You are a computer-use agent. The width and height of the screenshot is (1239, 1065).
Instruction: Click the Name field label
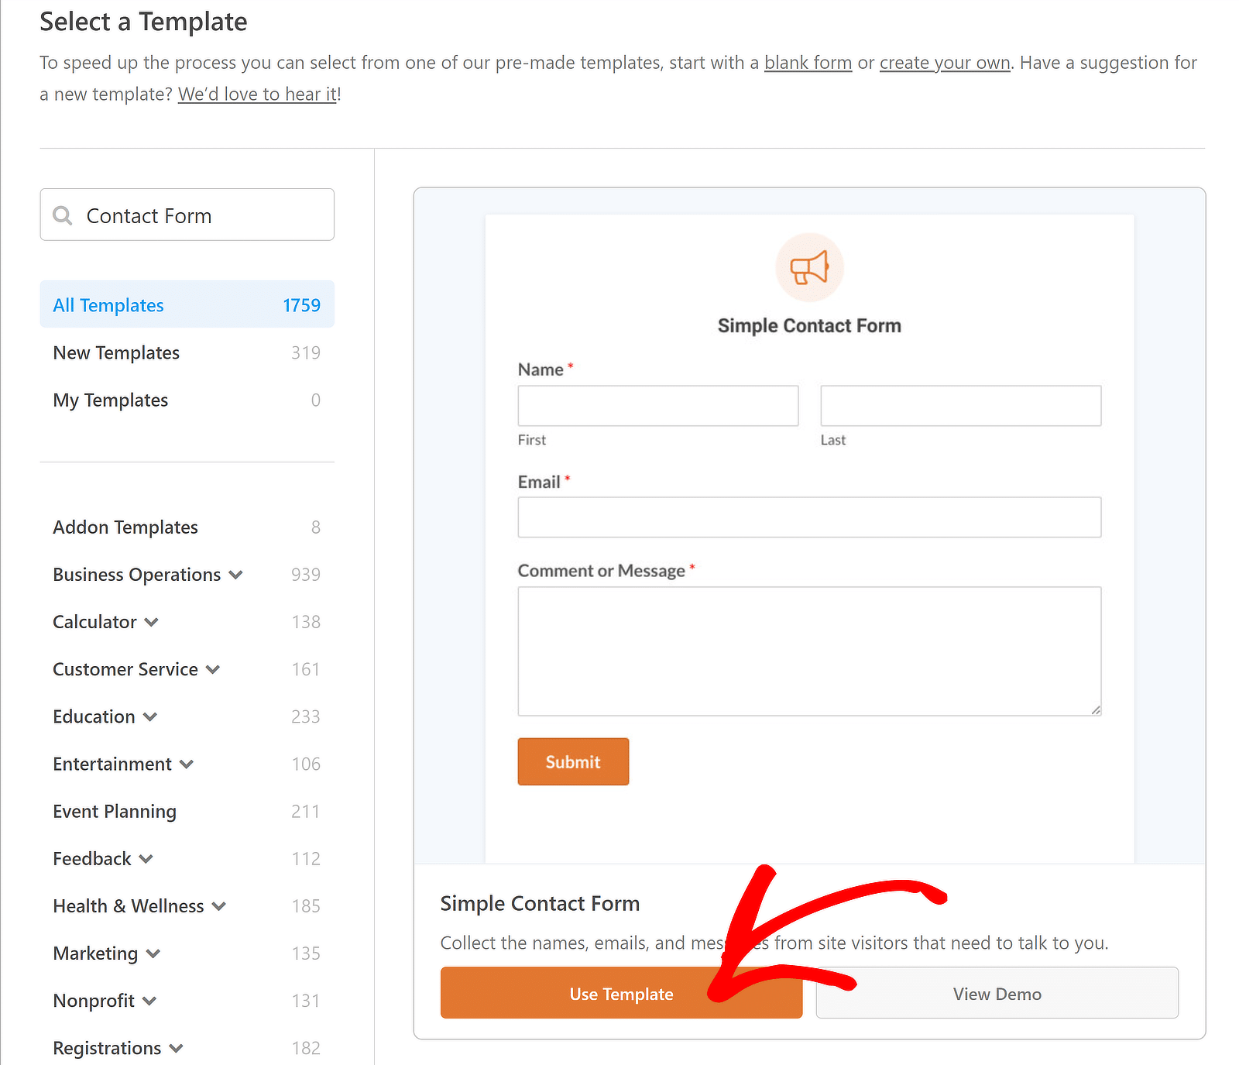point(541,369)
